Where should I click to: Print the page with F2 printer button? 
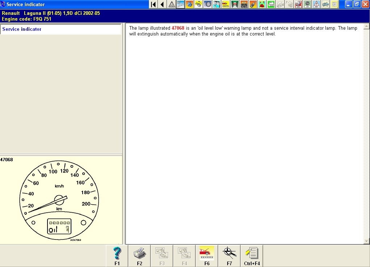click(x=140, y=256)
